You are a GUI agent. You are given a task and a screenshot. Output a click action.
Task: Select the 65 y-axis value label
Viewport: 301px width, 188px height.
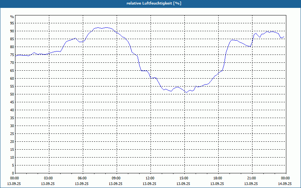12,71
